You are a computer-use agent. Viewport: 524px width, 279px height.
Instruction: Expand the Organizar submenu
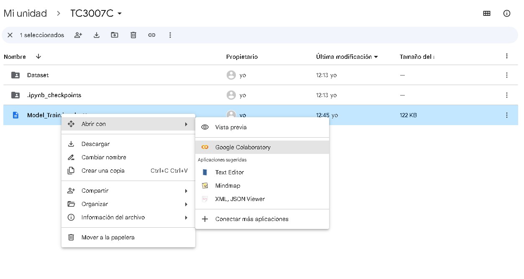coord(128,204)
